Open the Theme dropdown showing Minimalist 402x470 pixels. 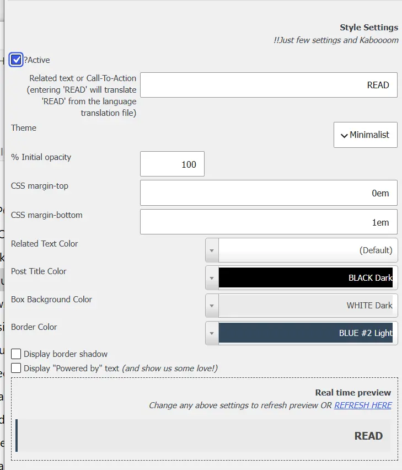(366, 135)
